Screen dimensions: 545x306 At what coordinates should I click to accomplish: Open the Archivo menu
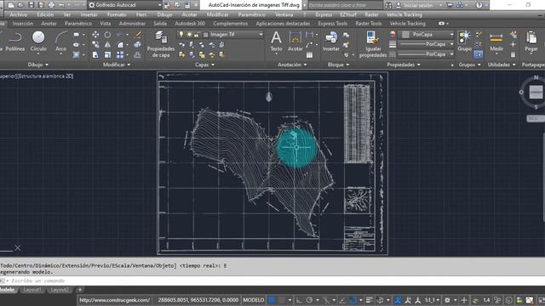pyautogui.click(x=19, y=14)
